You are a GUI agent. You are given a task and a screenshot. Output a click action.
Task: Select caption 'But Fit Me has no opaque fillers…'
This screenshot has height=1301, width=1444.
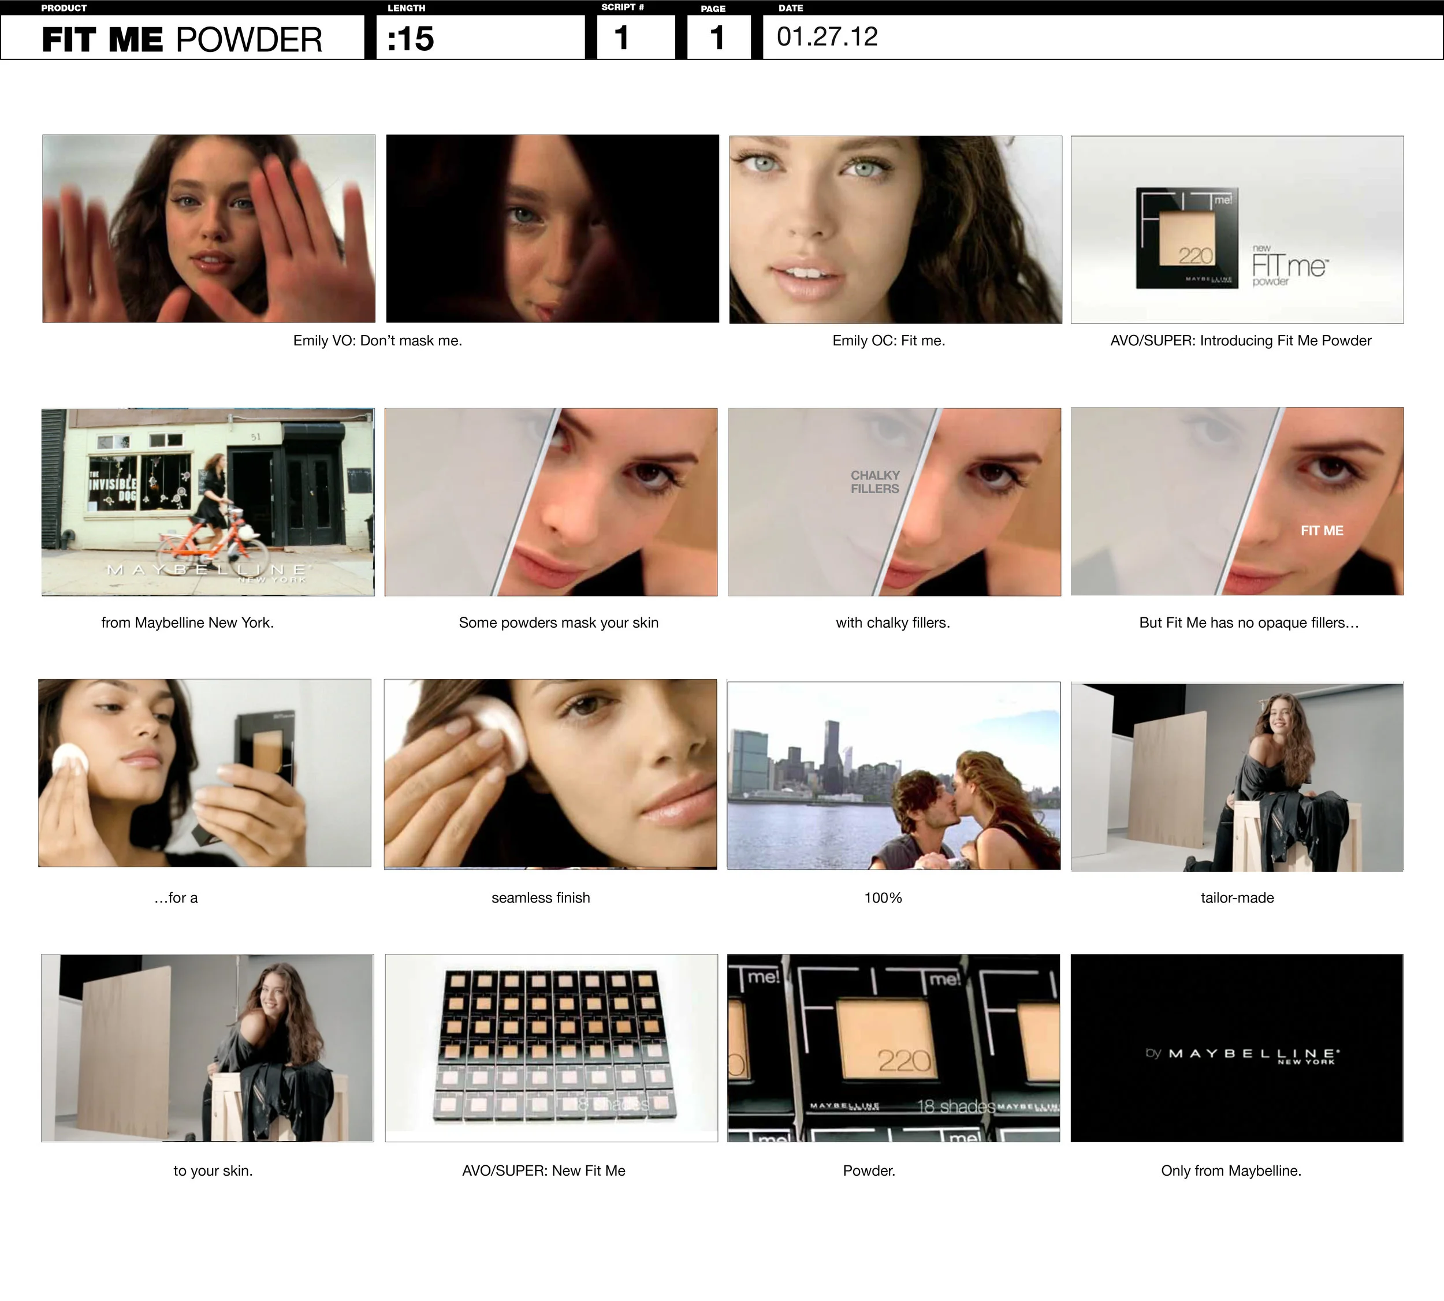tap(1249, 622)
